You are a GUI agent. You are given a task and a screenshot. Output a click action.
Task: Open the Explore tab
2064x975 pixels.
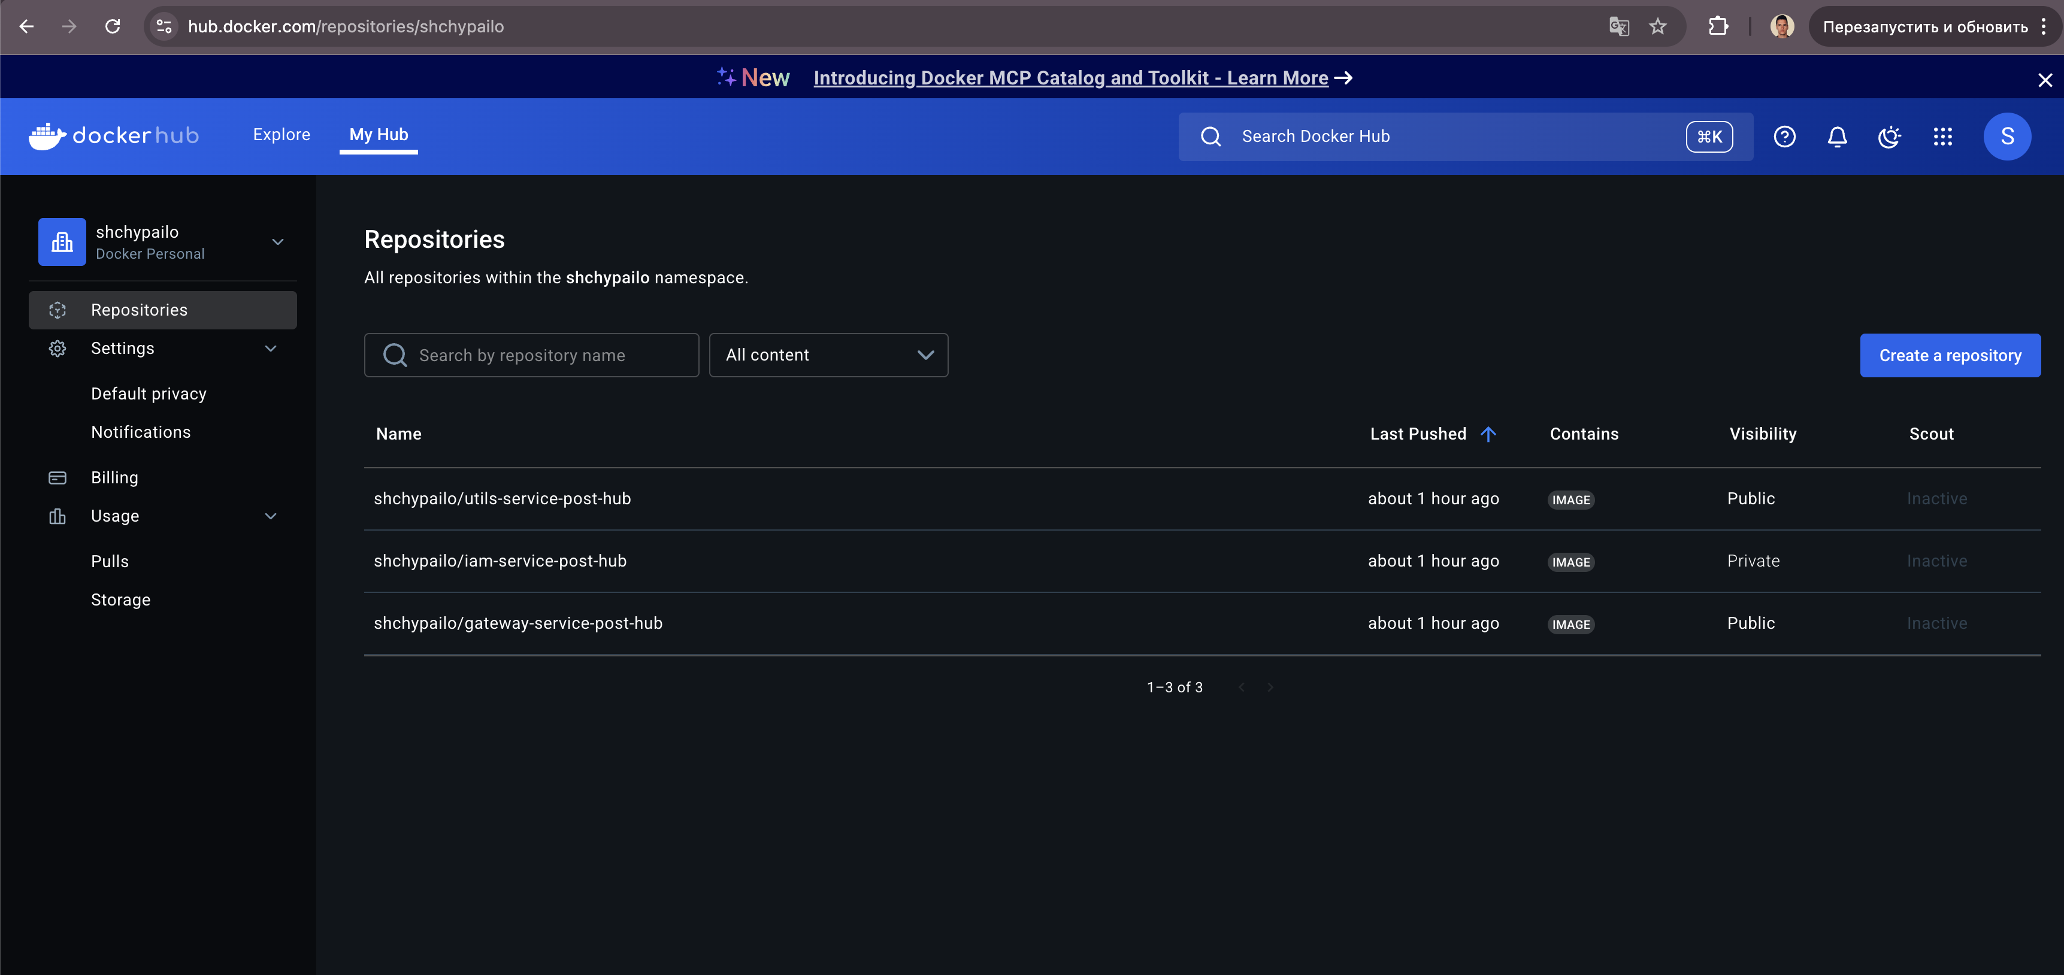[282, 135]
